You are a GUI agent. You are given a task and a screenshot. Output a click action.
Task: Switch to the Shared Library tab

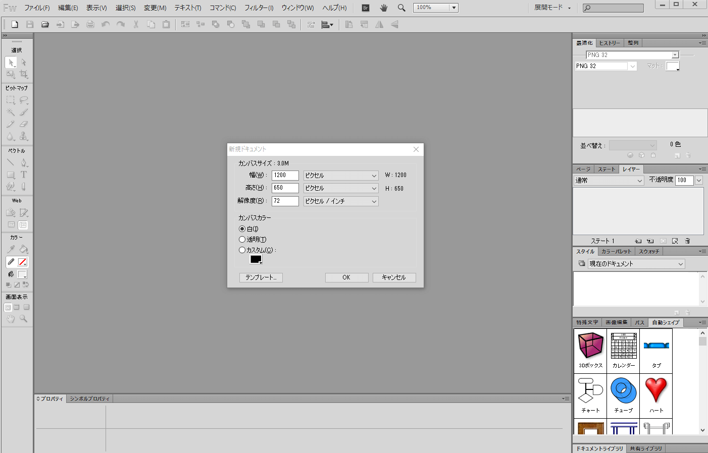tap(645, 448)
